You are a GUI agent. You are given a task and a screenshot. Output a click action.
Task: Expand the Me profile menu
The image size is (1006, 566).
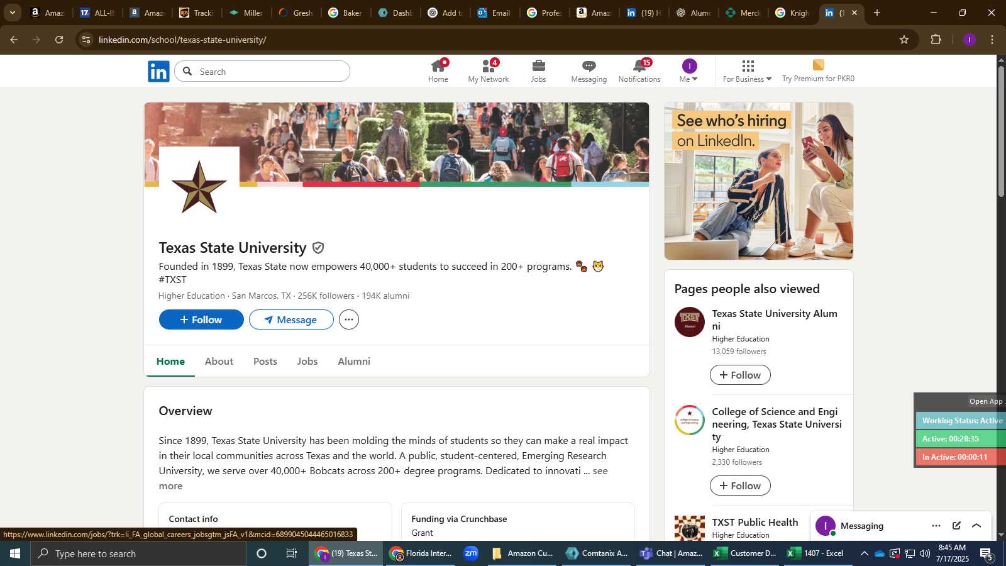[x=689, y=71]
